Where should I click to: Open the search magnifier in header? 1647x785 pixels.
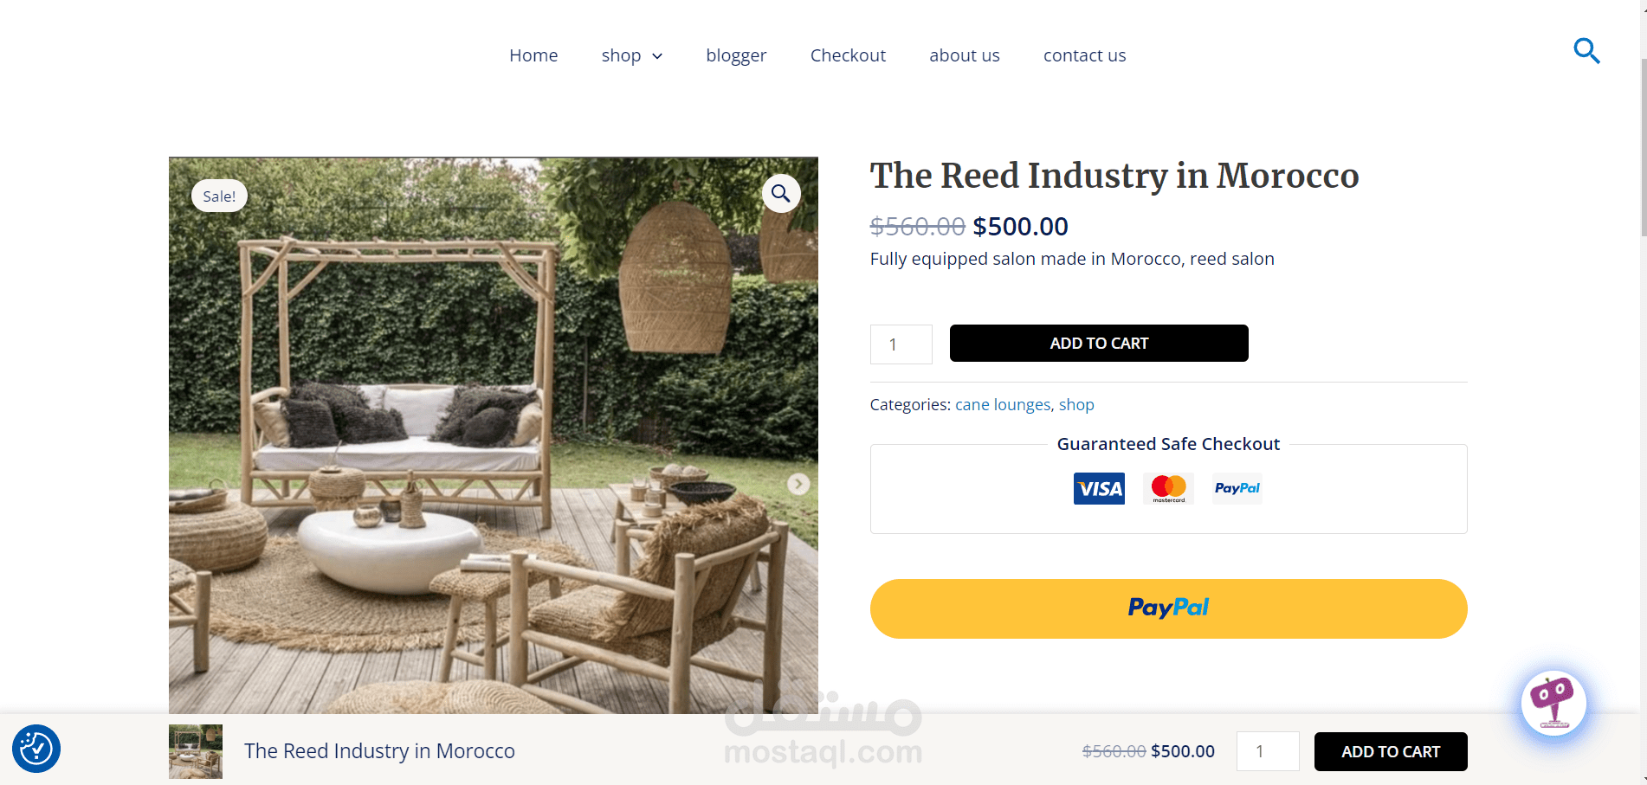1586,51
